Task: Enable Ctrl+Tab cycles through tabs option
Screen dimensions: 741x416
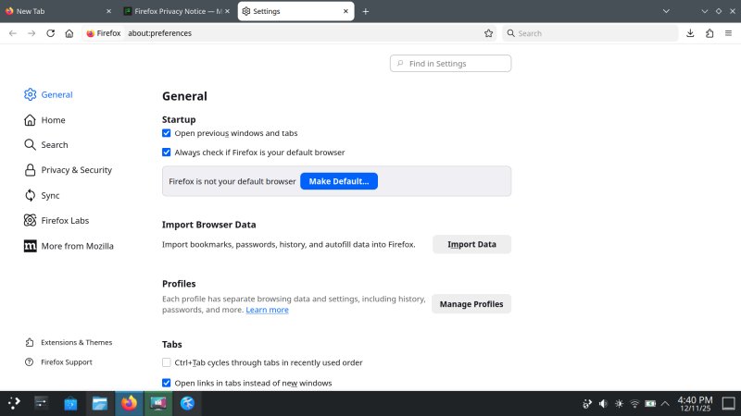Action: tap(167, 362)
